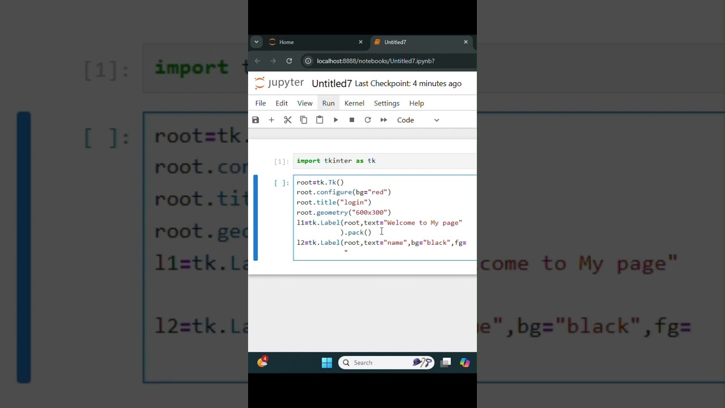
Task: Open the Code cell type dropdown
Action: pyautogui.click(x=418, y=120)
